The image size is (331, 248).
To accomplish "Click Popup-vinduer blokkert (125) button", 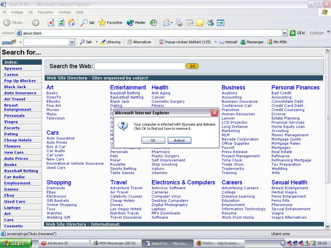I will click(185, 42).
